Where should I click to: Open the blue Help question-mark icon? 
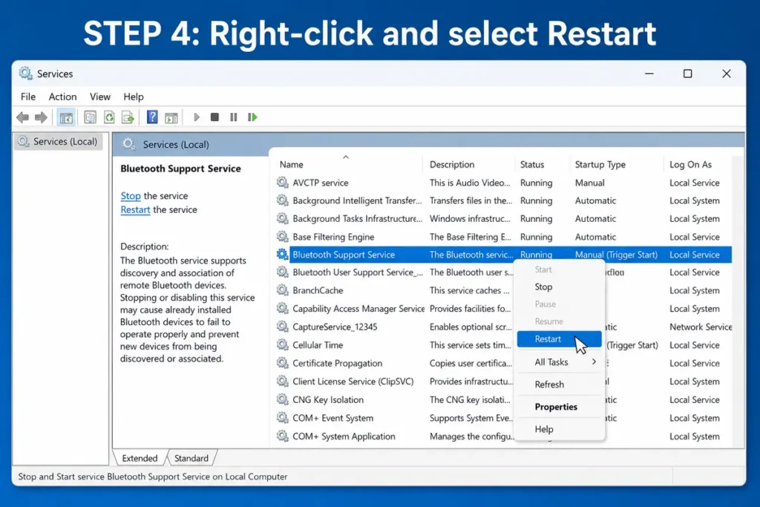coord(152,117)
